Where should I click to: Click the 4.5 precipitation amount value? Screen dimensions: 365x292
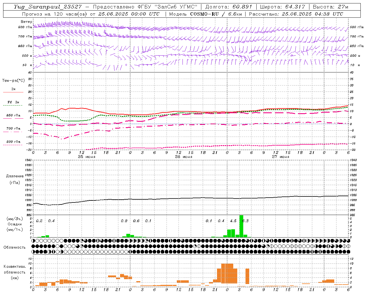pos(233,221)
